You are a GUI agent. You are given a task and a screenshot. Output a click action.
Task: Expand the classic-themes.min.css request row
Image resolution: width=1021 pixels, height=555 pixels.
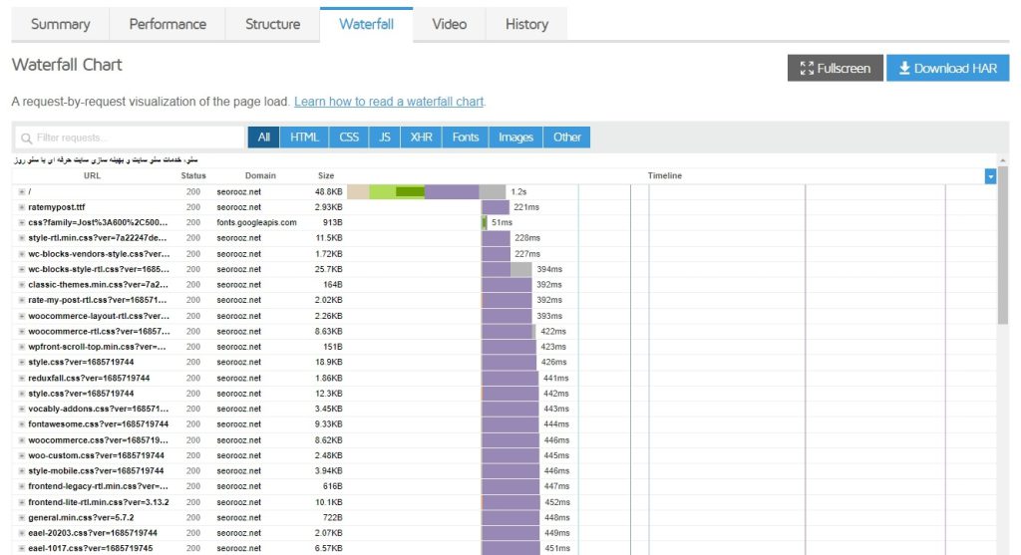tap(22, 285)
